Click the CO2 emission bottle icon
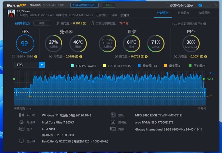222x153 pixels. coord(93,23)
